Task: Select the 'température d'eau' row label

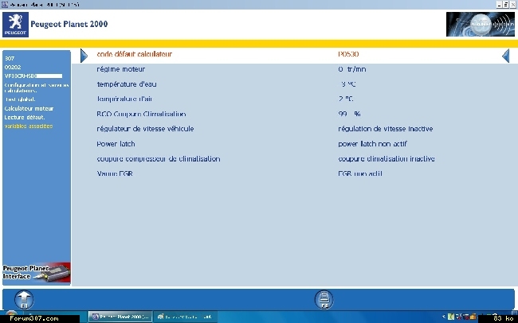Action: [x=127, y=84]
